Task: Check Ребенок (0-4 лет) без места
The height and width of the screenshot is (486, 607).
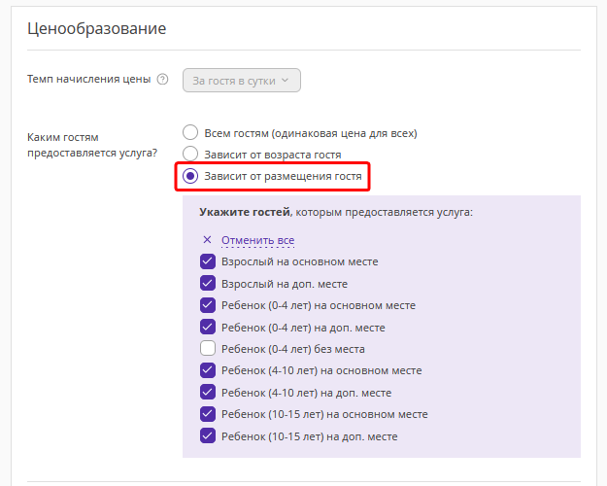Action: point(208,348)
